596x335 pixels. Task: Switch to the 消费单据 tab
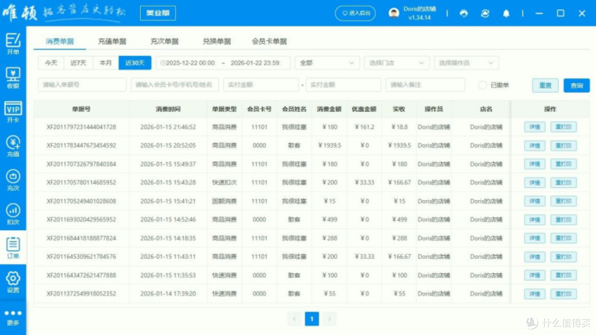(60, 41)
